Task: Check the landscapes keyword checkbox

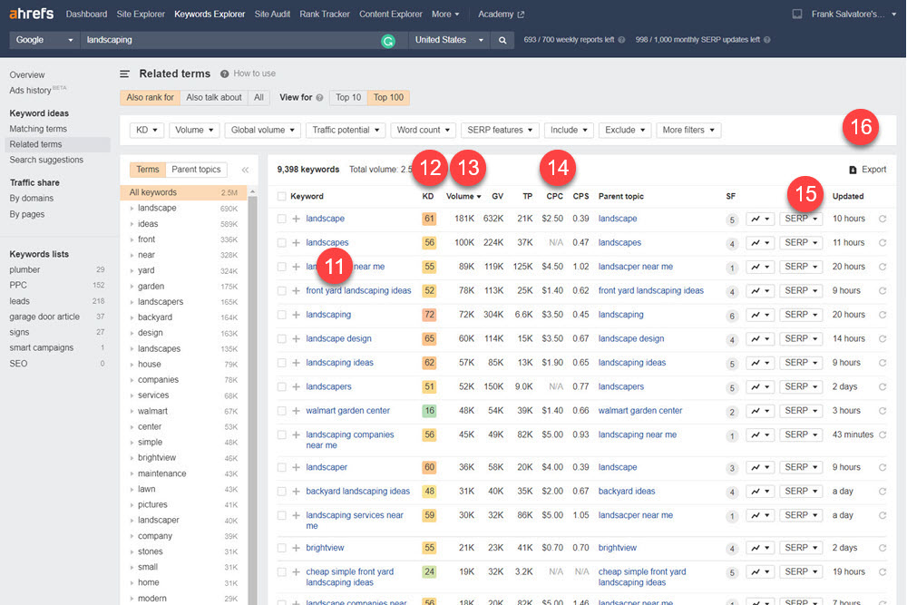Action: click(x=282, y=242)
